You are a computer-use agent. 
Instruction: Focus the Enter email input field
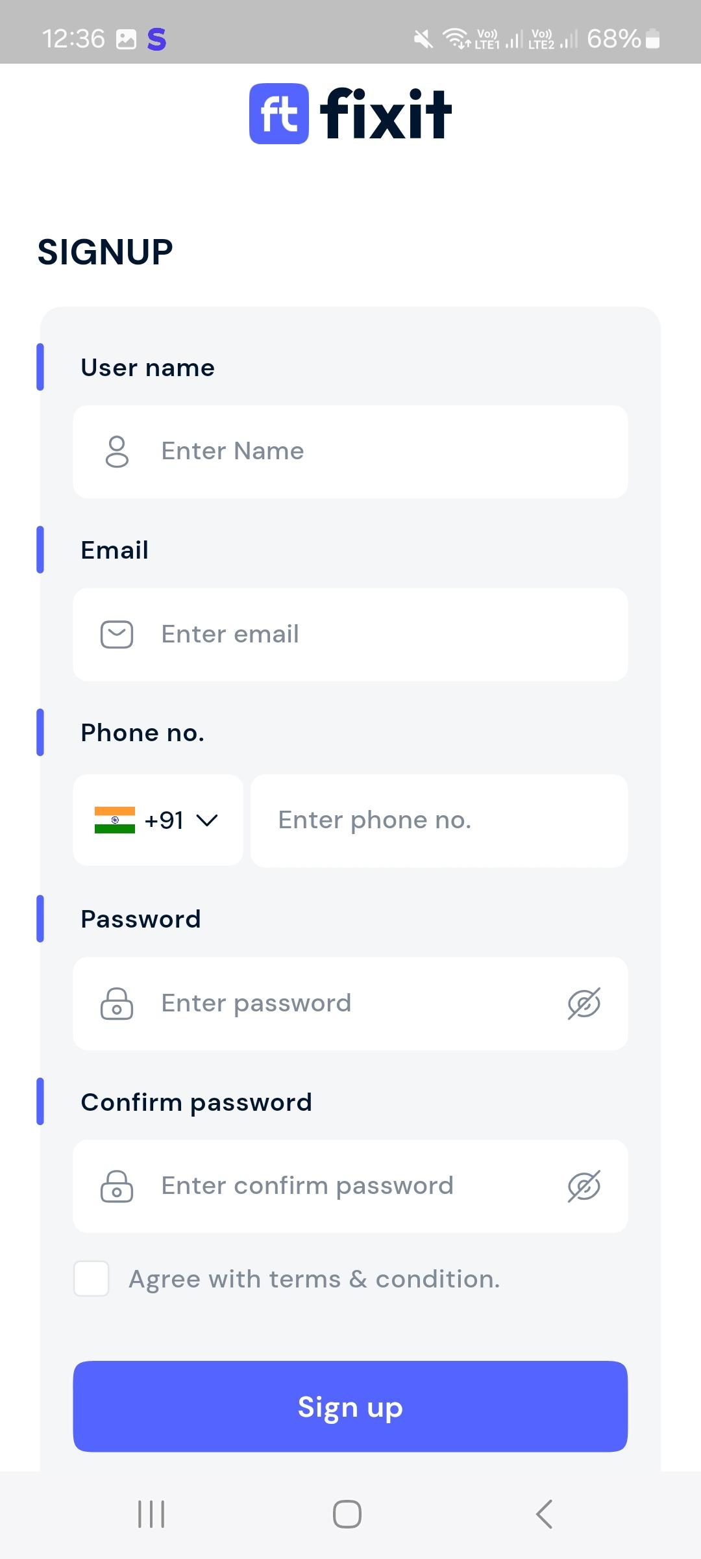[x=383, y=635]
